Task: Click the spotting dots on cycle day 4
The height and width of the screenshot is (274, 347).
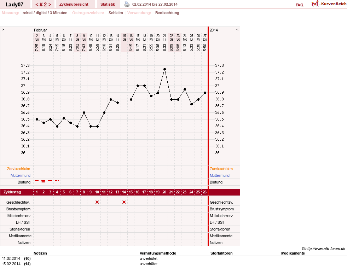Action: [x=57, y=181]
